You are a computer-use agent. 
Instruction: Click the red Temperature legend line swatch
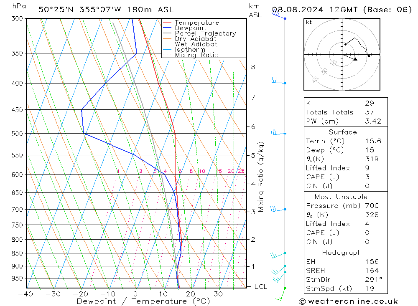pyautogui.click(x=167, y=23)
